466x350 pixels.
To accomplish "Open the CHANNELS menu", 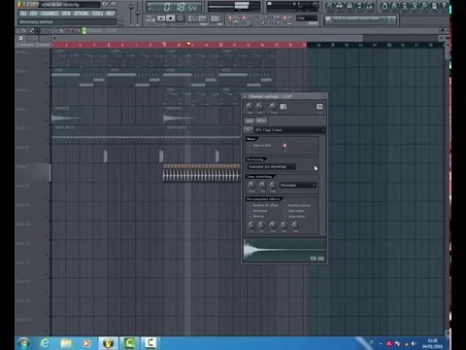I will tap(50, 14).
